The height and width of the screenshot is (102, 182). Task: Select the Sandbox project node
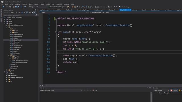tap(11, 74)
